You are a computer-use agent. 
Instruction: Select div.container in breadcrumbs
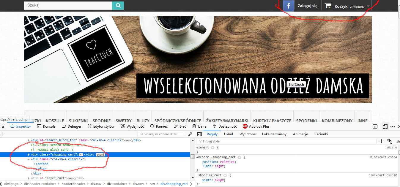coord(117,184)
